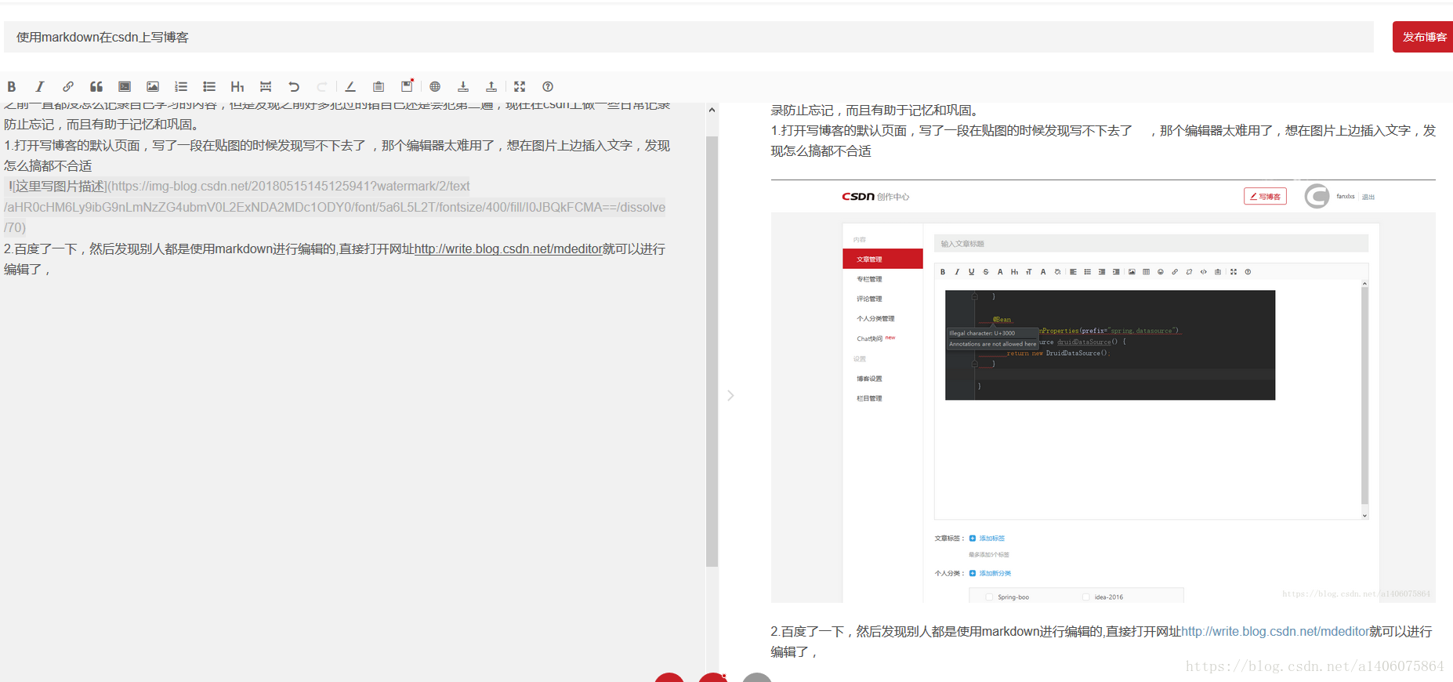Click the greyed-out redo arrow

322,87
